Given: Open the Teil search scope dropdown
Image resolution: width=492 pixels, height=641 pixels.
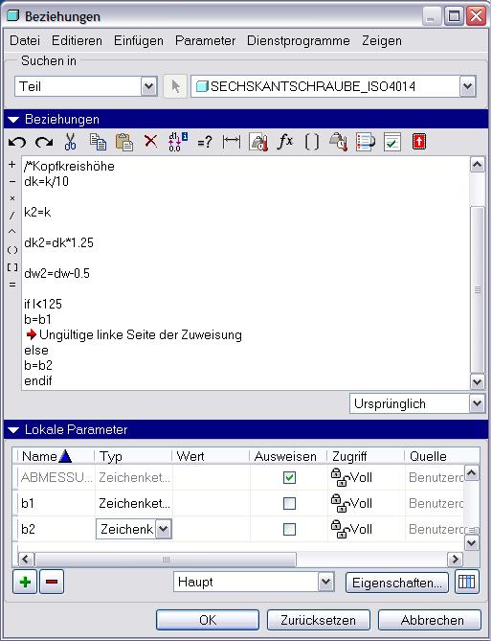Looking at the screenshot, I should pos(149,86).
